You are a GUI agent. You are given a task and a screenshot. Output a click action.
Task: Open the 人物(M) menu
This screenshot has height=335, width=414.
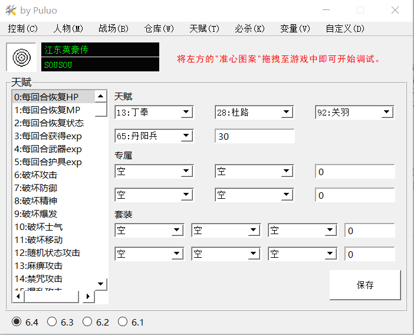coord(68,28)
